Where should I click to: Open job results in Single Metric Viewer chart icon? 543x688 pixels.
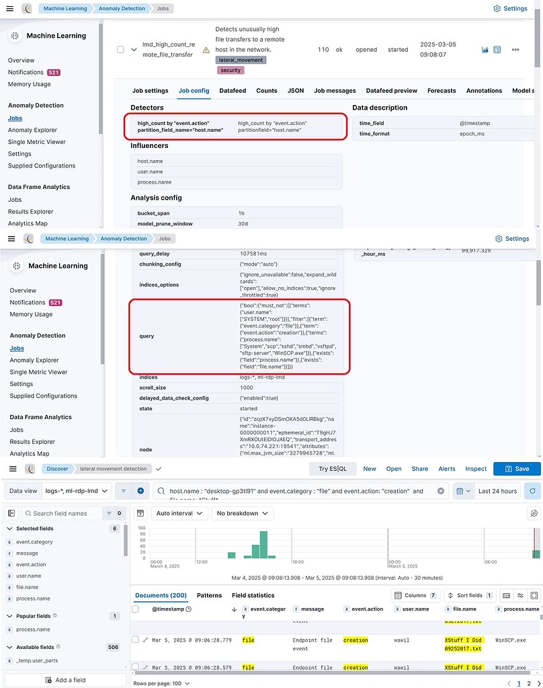click(485, 49)
